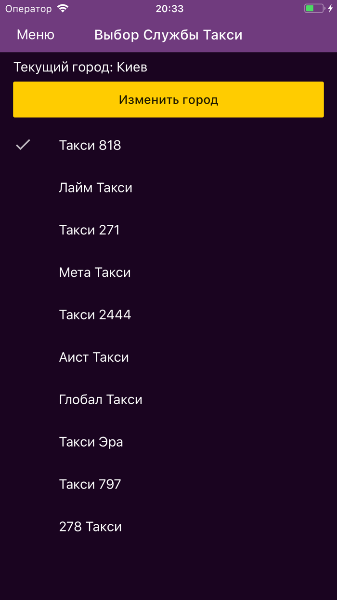
Task: Select Глобал Такси from the list
Action: [x=101, y=399]
